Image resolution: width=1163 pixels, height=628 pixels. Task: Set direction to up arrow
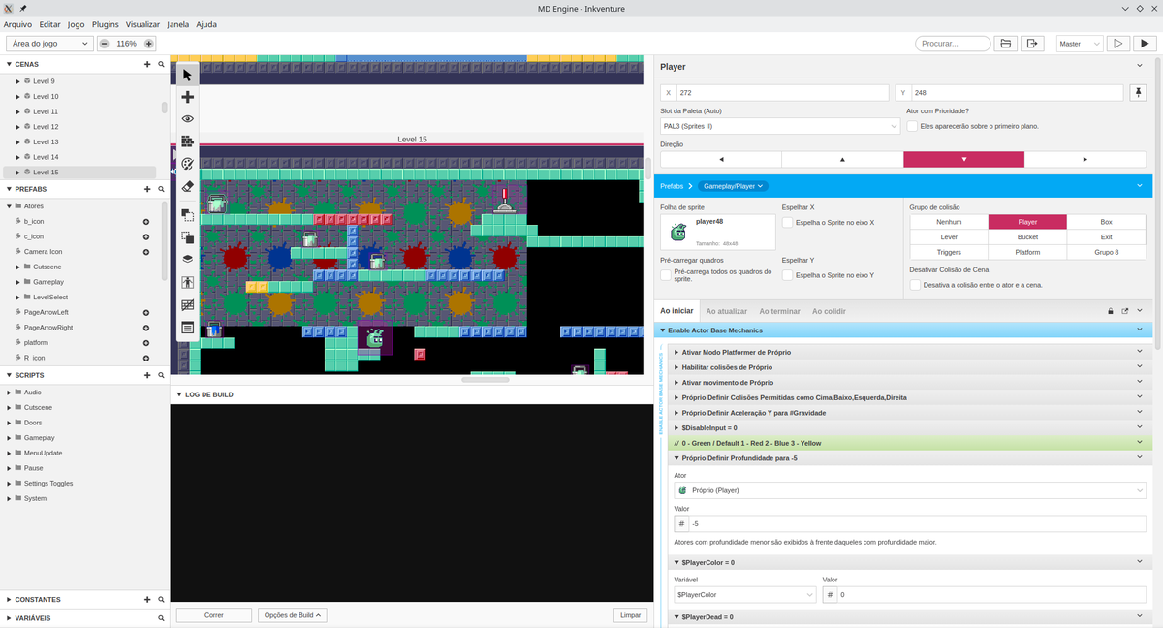click(x=842, y=159)
